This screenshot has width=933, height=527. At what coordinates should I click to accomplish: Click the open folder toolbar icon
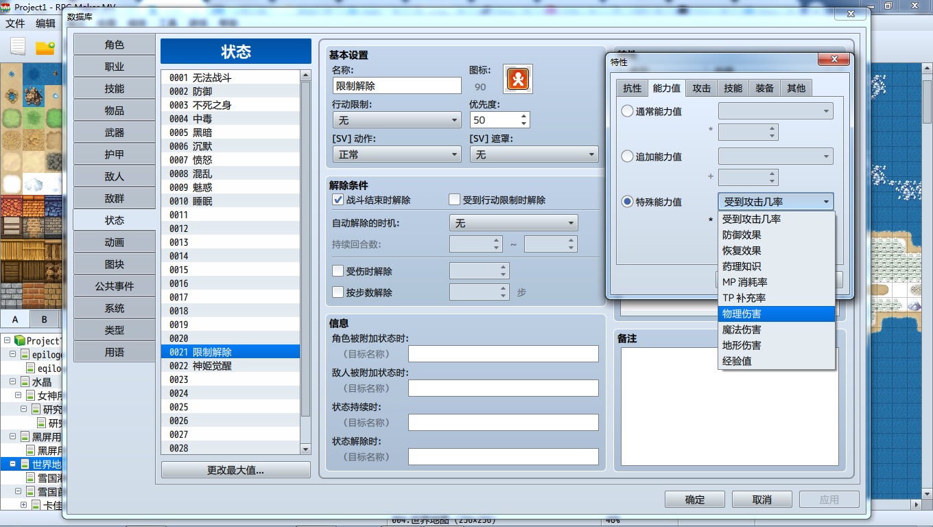pos(45,47)
